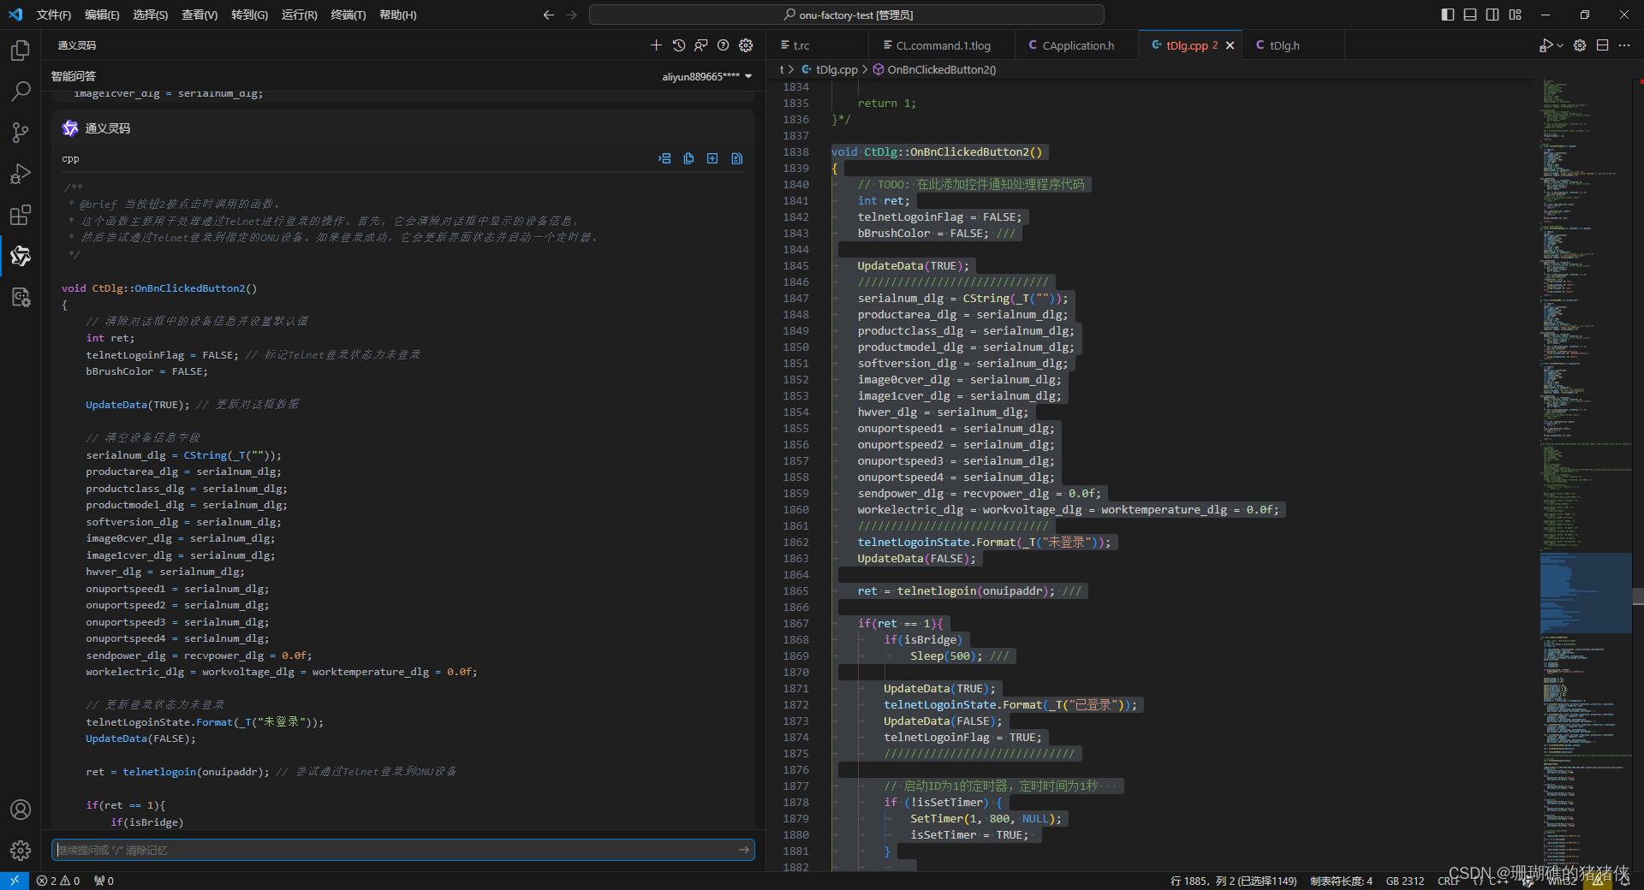Screen dimensions: 1644x890
Task: Open Tongyi Lingma panel settings gear
Action: tap(746, 45)
